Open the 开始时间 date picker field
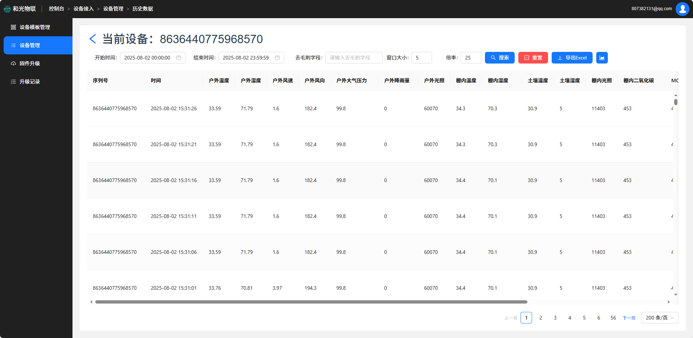The height and width of the screenshot is (338, 693). click(153, 58)
